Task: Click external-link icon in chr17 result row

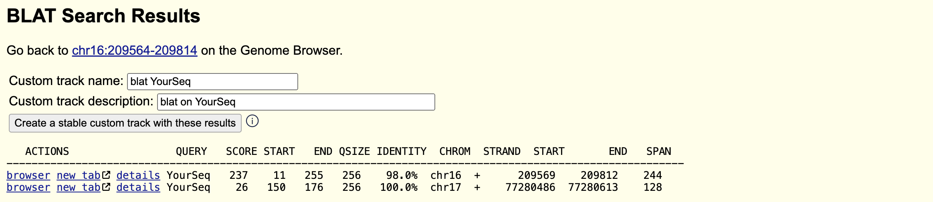Action: [106, 187]
